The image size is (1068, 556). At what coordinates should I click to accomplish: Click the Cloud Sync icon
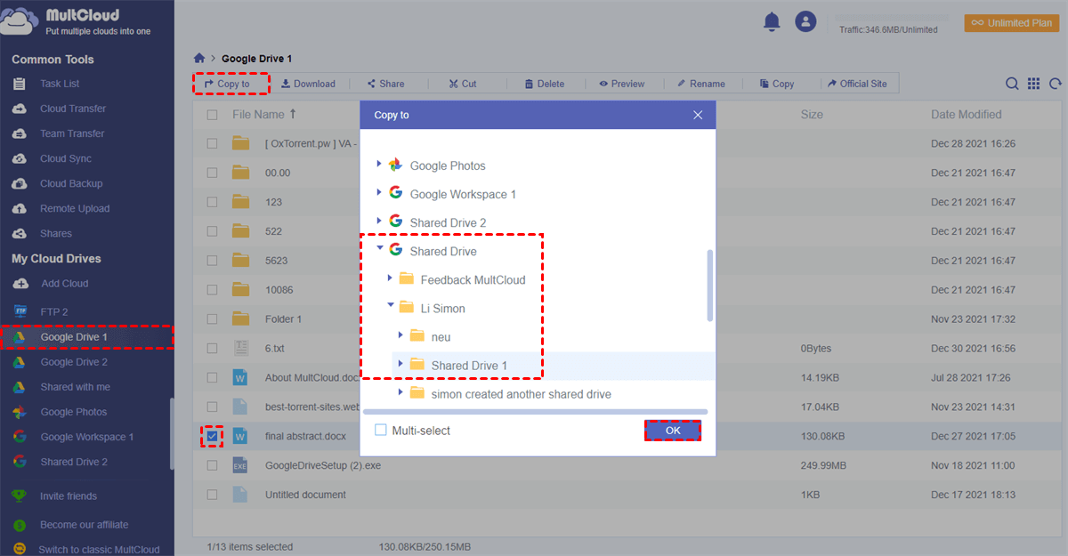click(x=20, y=158)
